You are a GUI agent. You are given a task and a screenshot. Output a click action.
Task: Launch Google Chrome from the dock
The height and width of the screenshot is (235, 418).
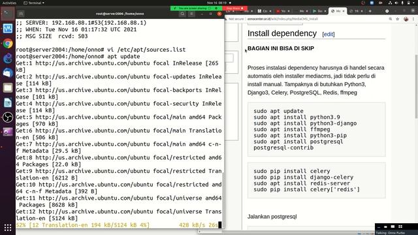[x=8, y=43]
